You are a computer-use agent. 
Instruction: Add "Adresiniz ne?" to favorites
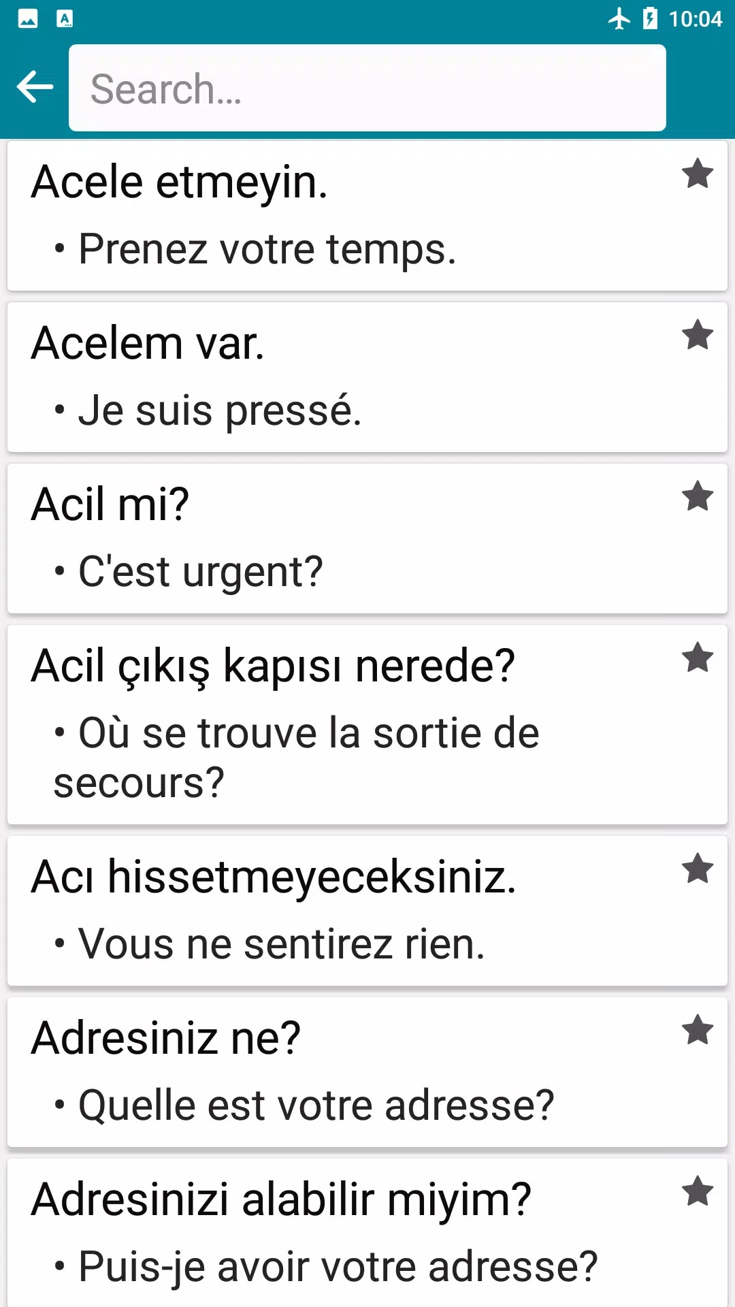698,1031
